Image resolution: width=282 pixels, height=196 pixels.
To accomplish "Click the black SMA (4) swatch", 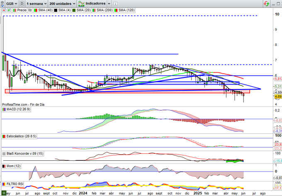I will (56, 10).
